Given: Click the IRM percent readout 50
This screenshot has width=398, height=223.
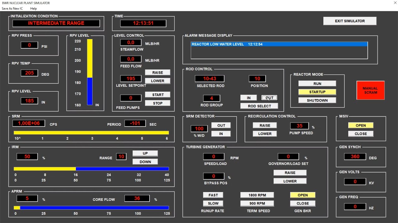Looking at the screenshot, I should (x=27, y=157).
